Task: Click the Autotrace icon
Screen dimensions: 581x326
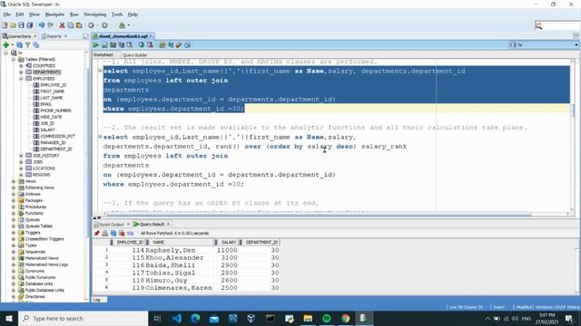Action: (x=121, y=45)
